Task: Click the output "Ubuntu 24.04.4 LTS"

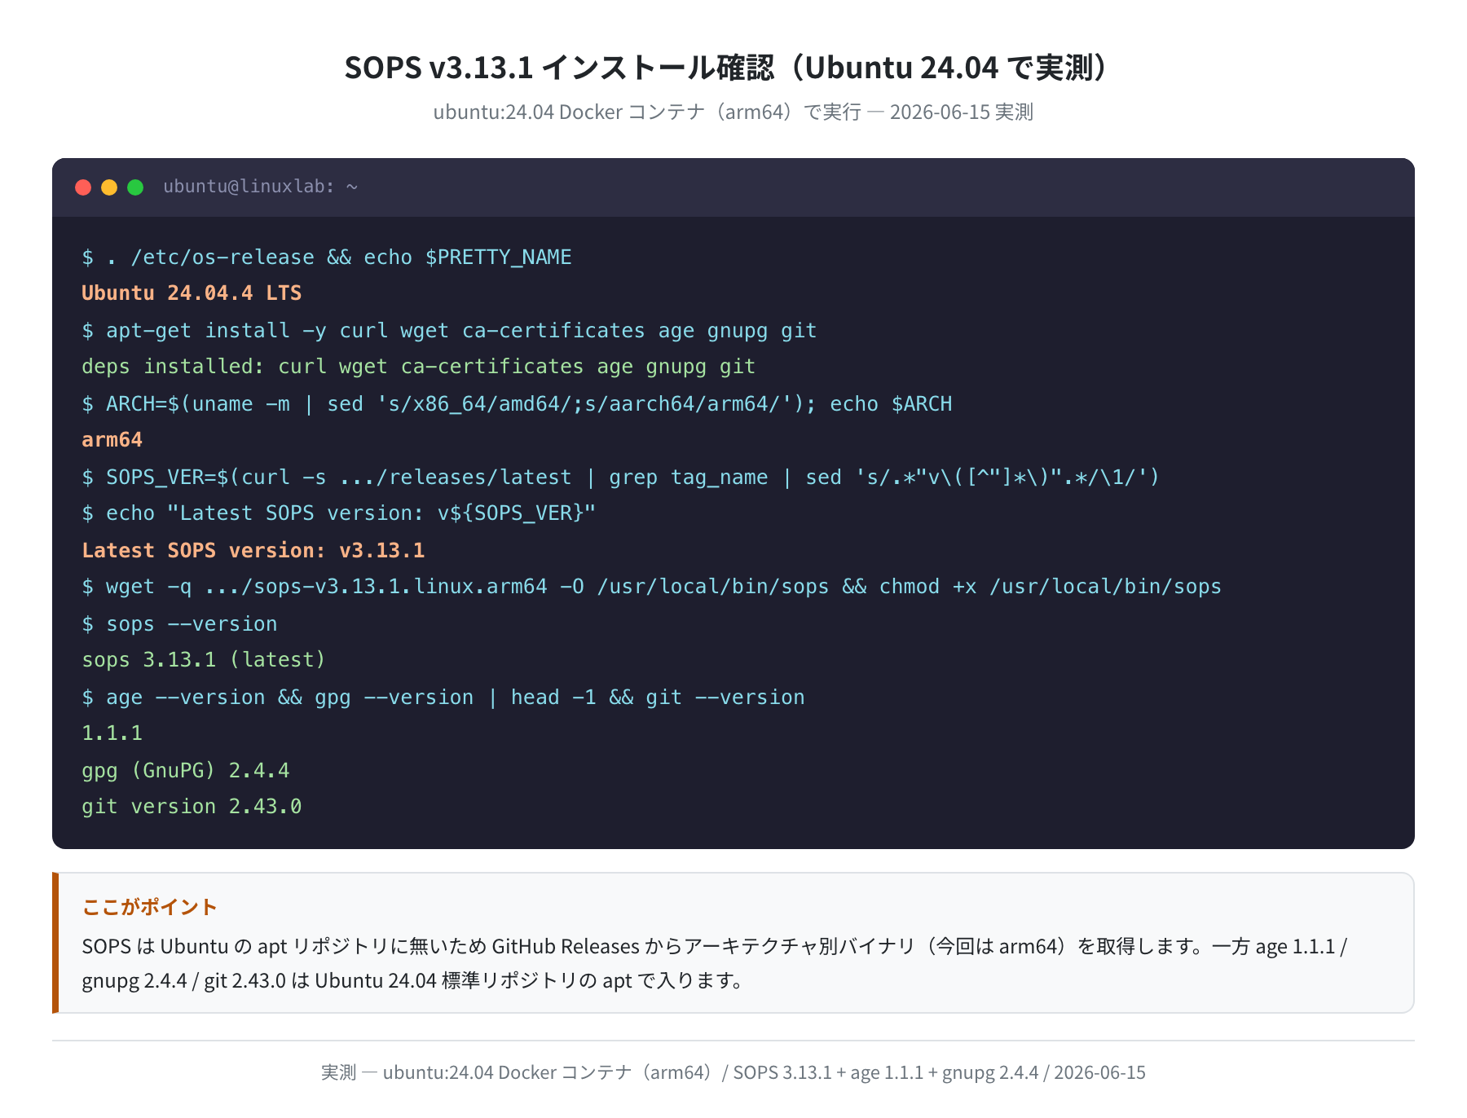Action: 192,293
